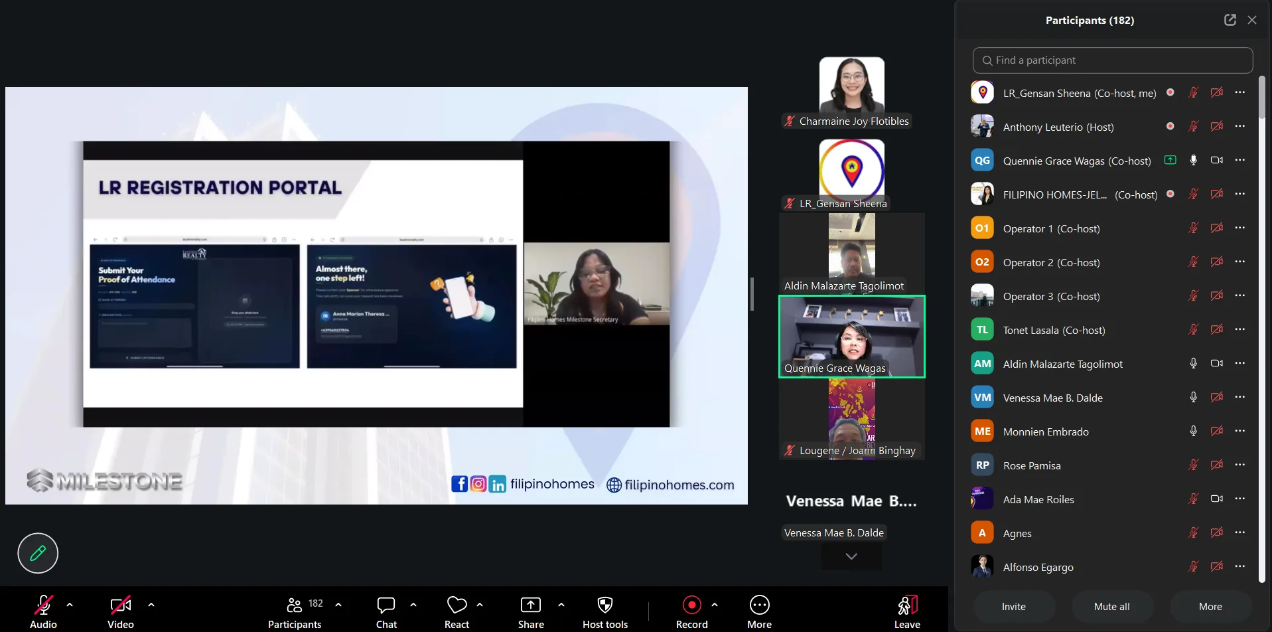Leave the meeting
This screenshot has height=632, width=1272.
point(907,611)
